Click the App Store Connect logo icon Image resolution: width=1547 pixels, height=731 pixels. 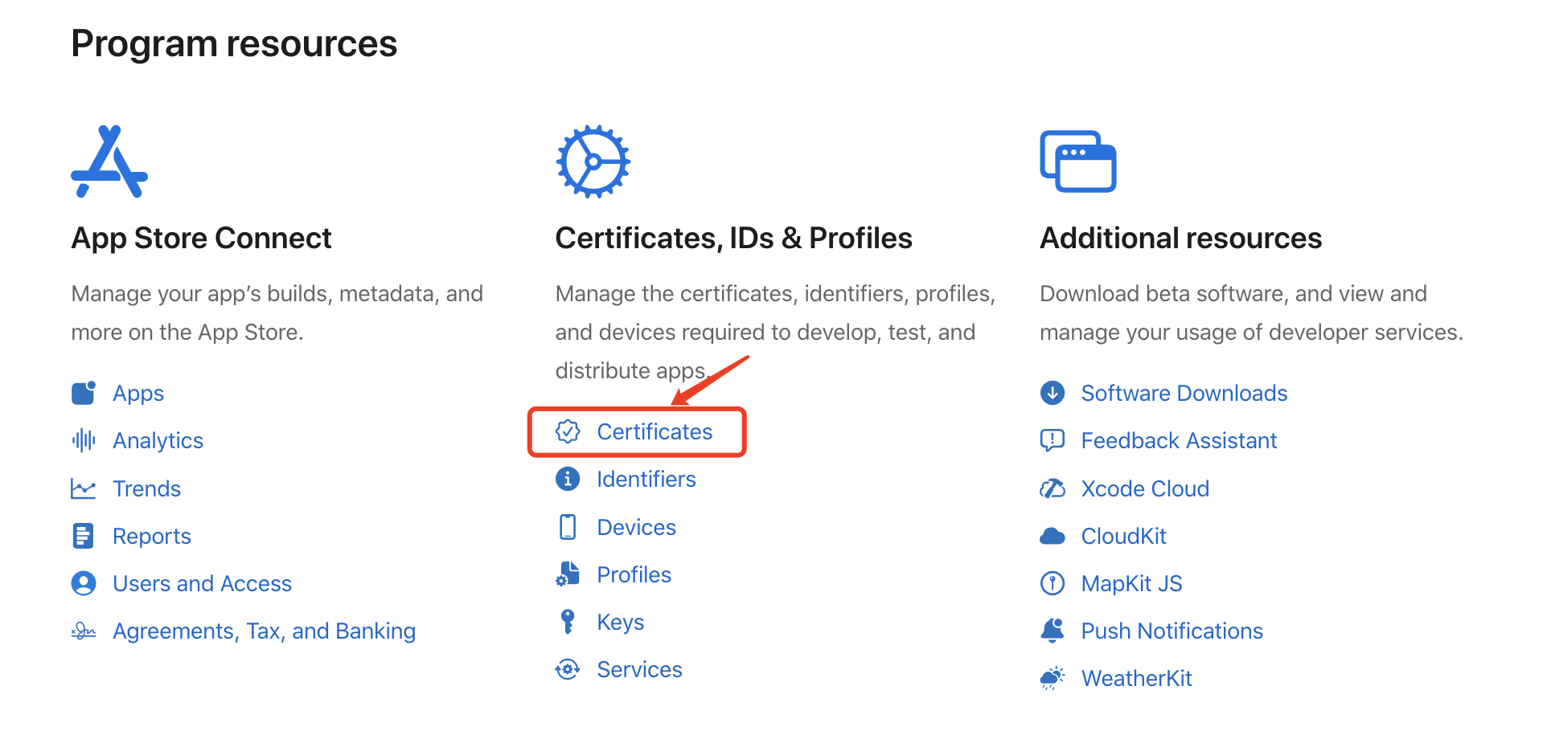pyautogui.click(x=109, y=161)
